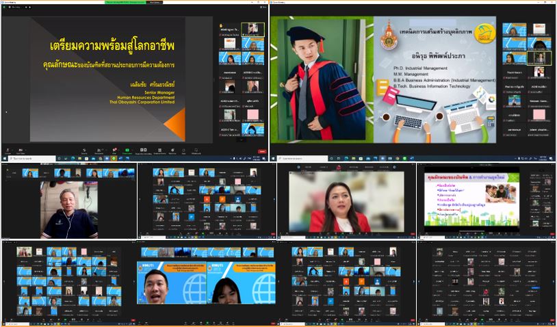Open Breakout Rooms in Thai Obayashi slide meeting
The image size is (557, 327).
pos(160,151)
